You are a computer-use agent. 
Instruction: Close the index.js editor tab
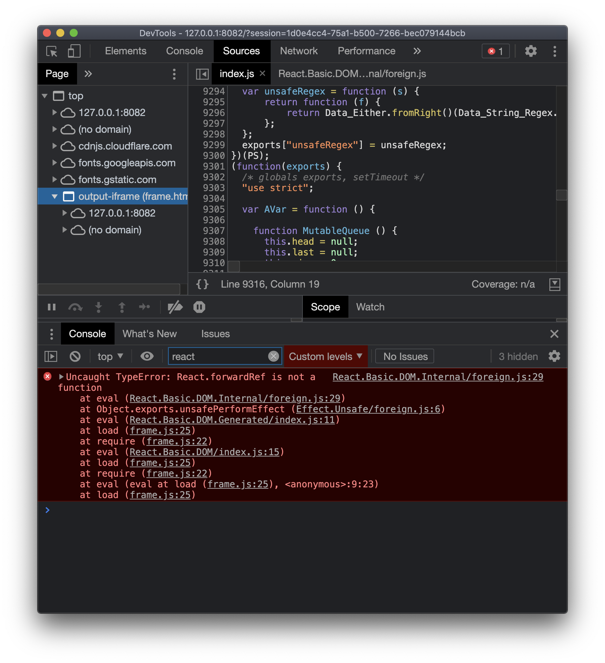(263, 73)
